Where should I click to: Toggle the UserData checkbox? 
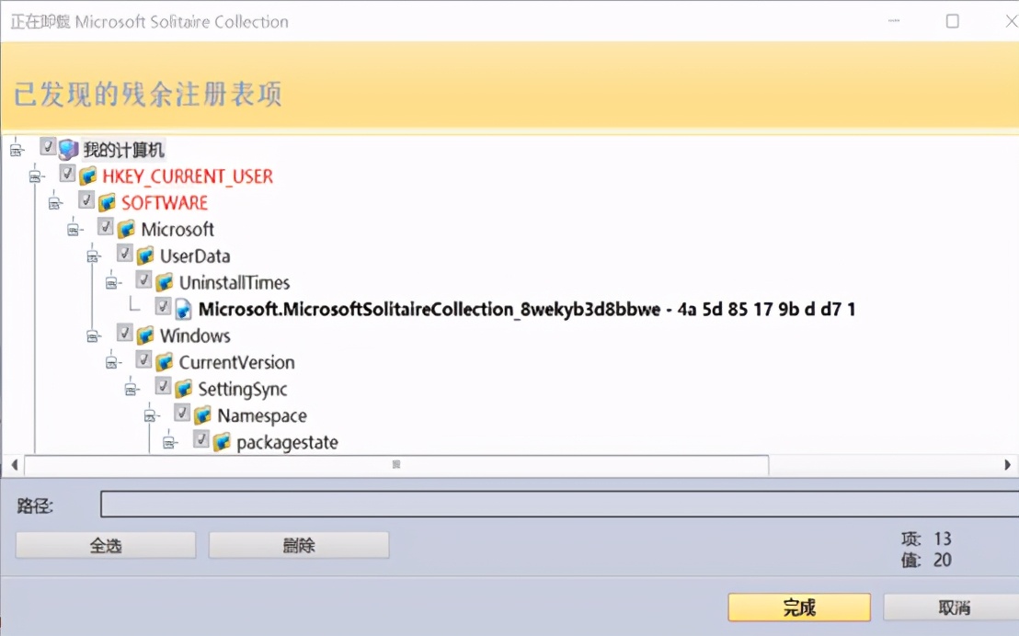[x=124, y=253]
